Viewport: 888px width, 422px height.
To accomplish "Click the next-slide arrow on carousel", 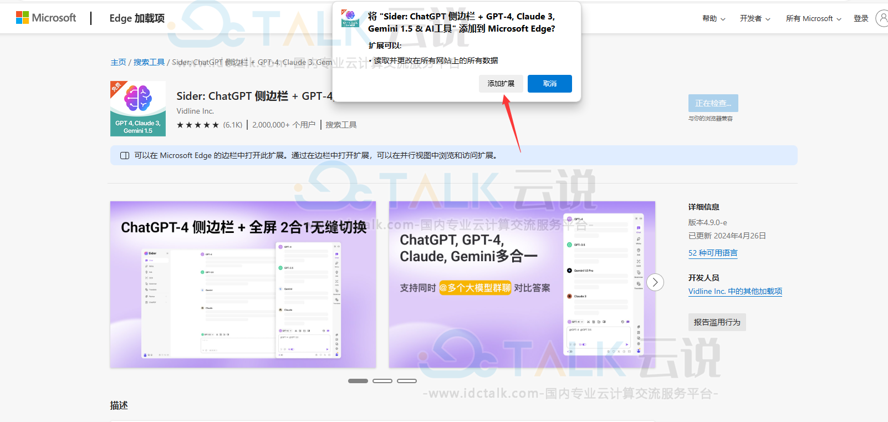I will pos(655,282).
